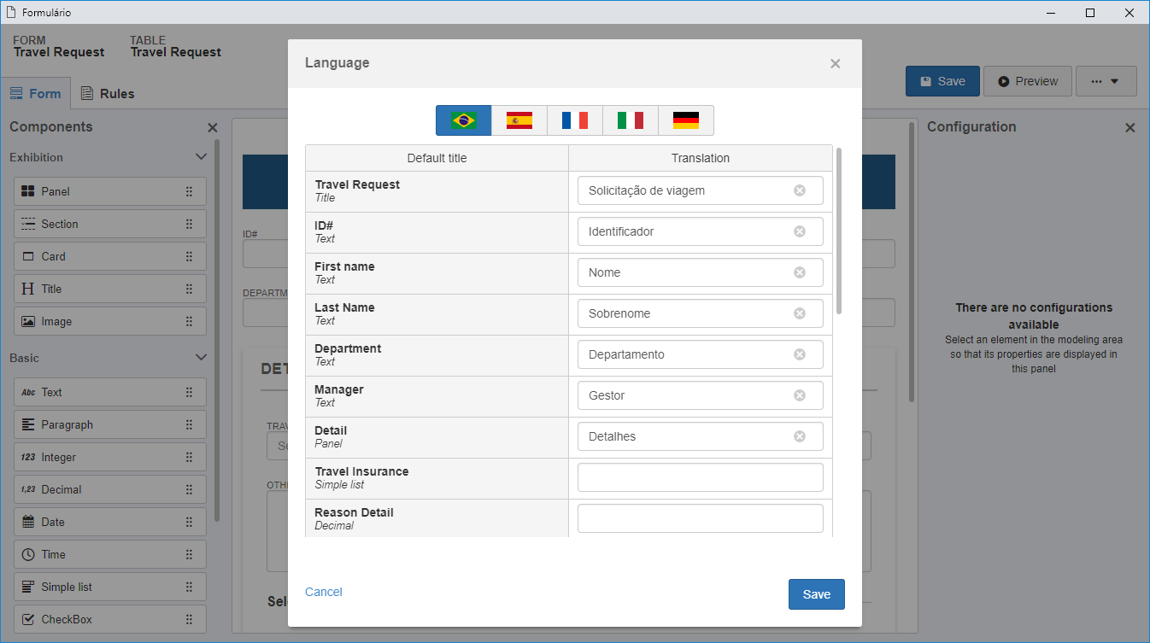Image resolution: width=1150 pixels, height=643 pixels.
Task: Click Cancel link in Language dialog
Action: 324,592
